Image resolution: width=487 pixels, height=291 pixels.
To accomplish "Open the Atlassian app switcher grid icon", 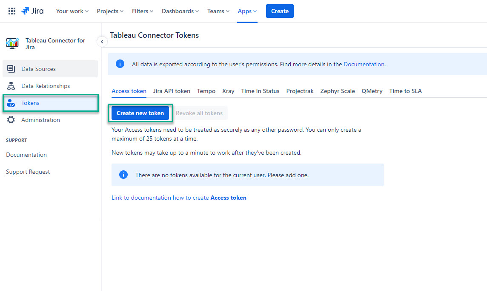I will (x=11, y=11).
